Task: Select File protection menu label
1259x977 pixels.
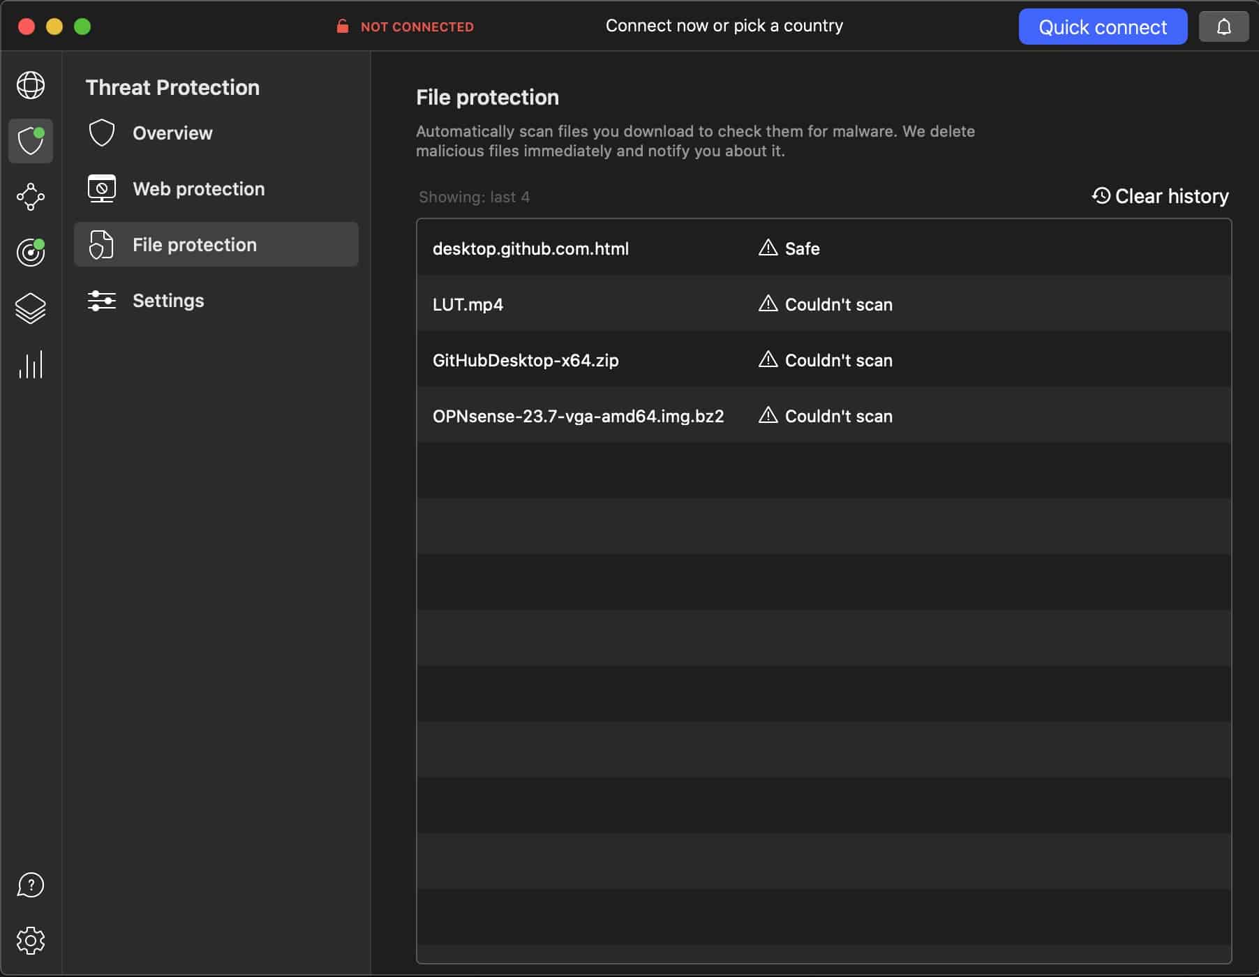Action: click(195, 245)
